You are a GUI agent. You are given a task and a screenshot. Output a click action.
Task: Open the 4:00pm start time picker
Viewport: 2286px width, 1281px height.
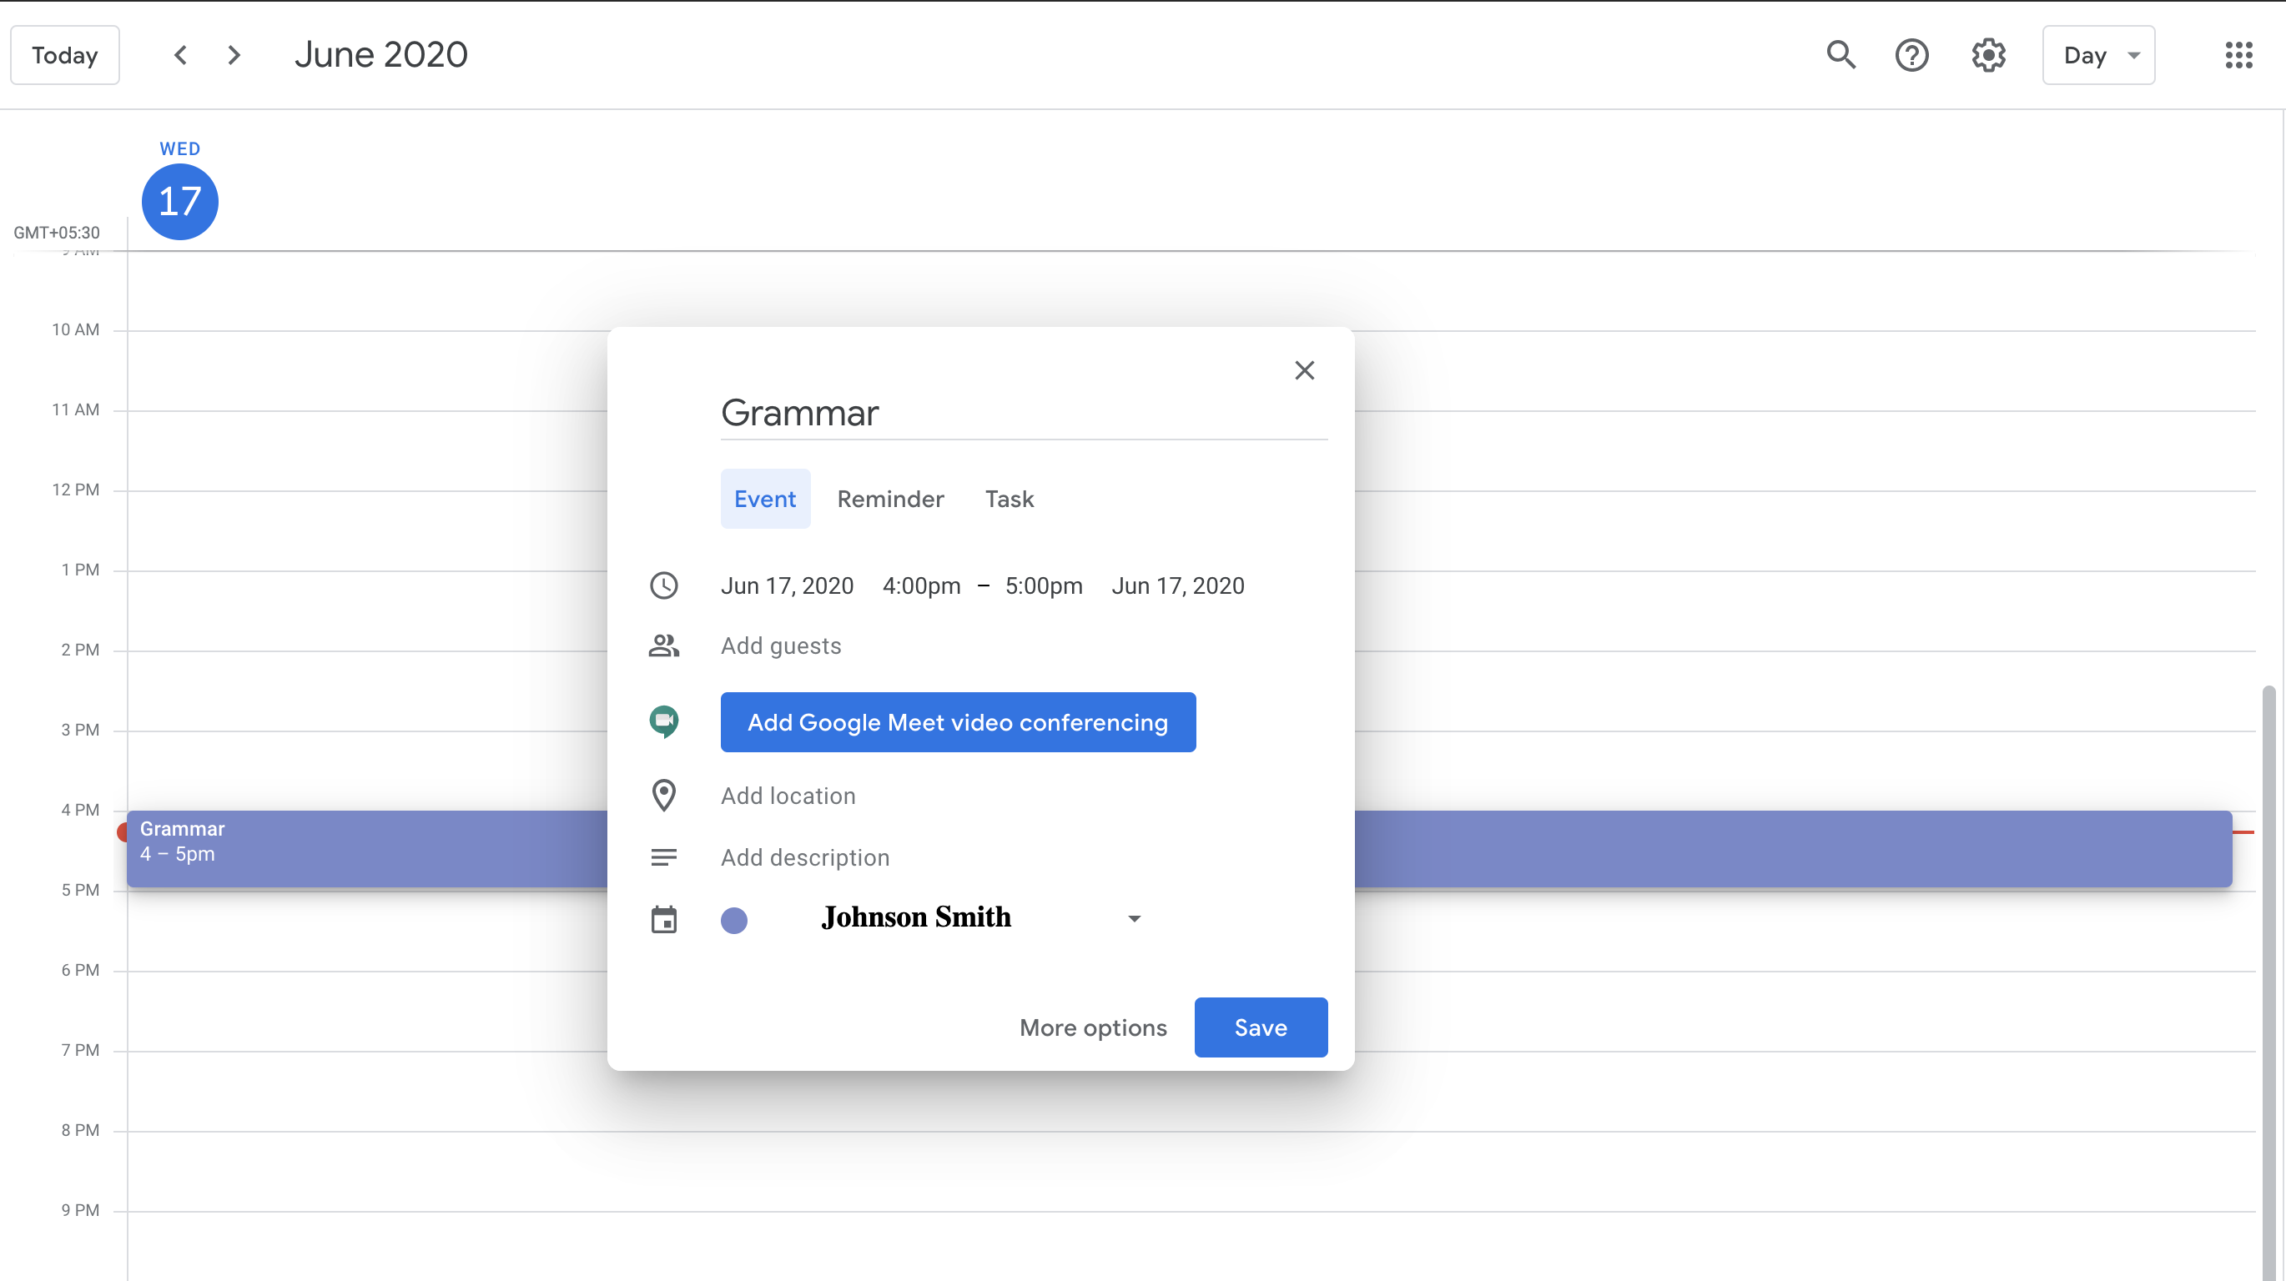click(921, 585)
